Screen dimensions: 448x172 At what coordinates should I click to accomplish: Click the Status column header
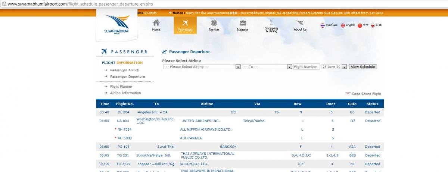(x=372, y=104)
